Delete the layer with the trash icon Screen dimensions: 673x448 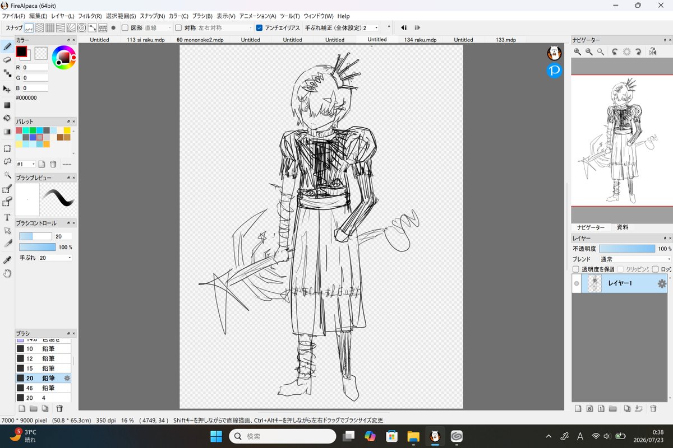[653, 409]
